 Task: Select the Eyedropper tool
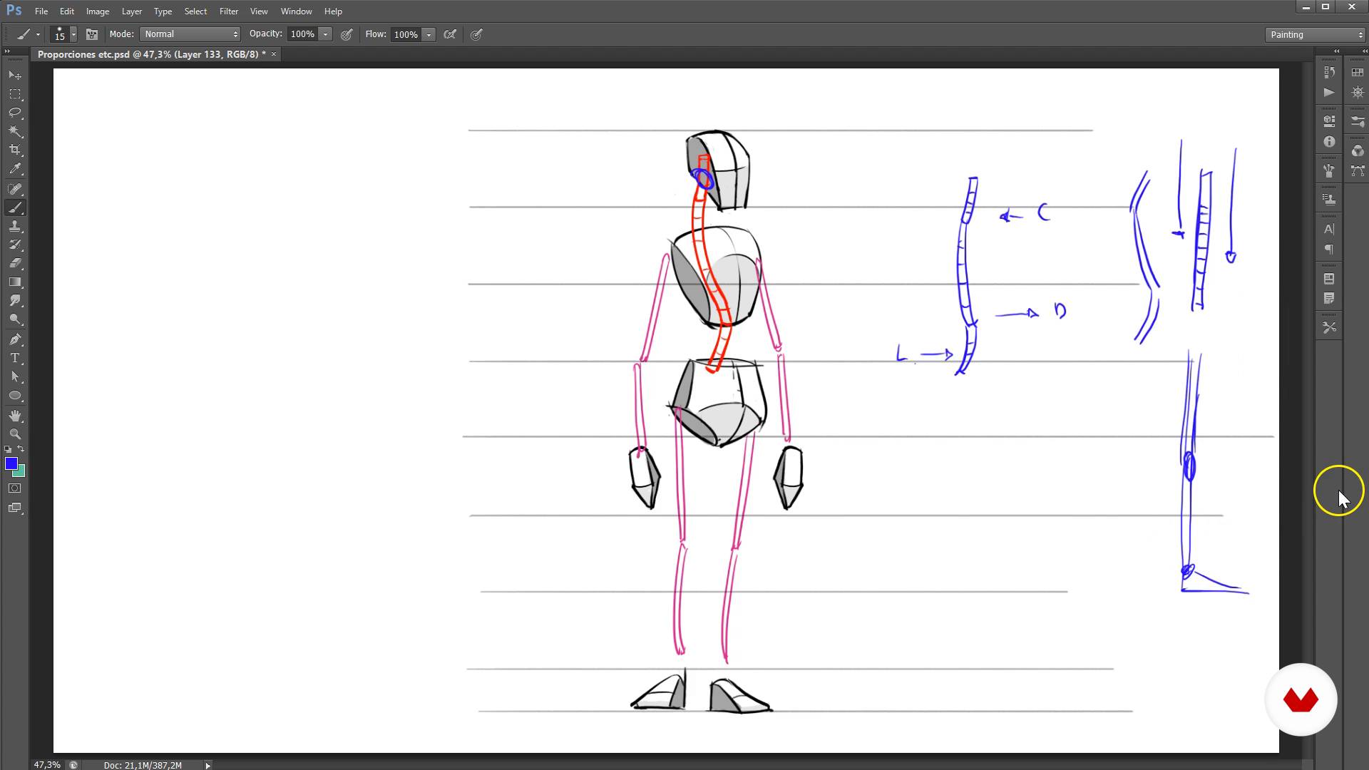[15, 169]
